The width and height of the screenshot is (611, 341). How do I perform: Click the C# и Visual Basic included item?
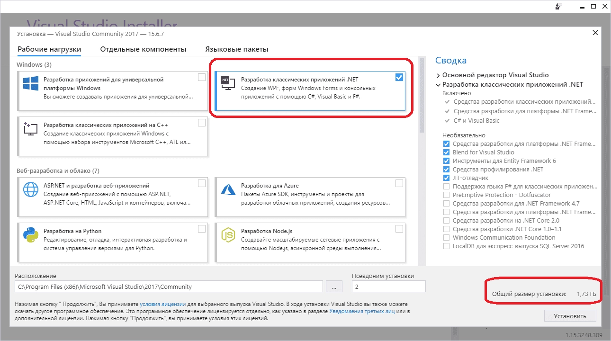point(476,121)
